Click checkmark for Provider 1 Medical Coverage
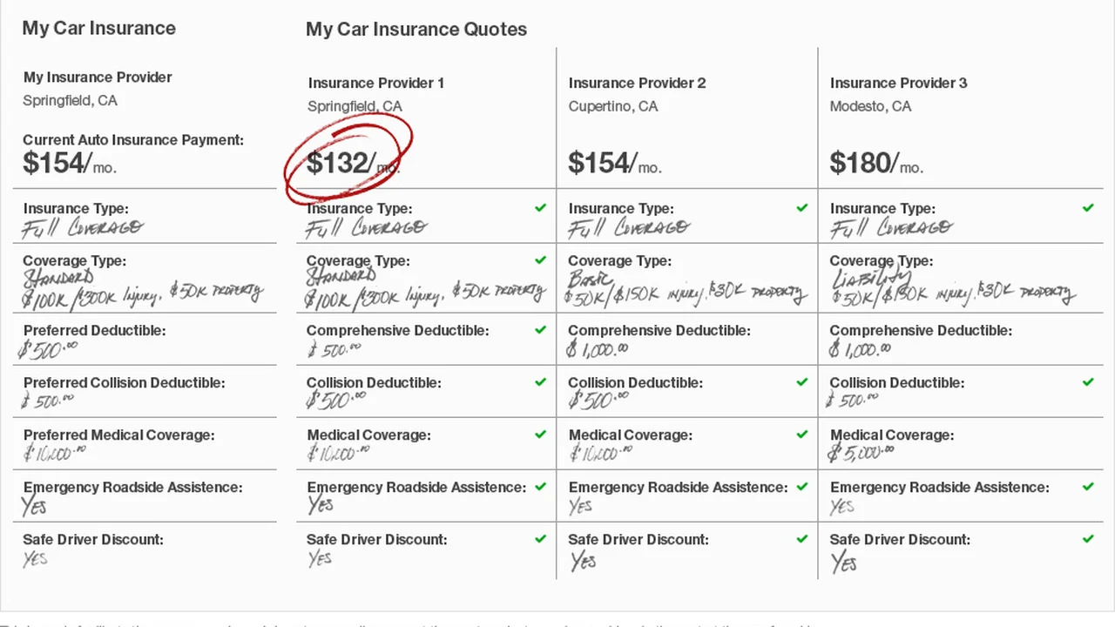Image resolution: width=1115 pixels, height=627 pixels. [x=540, y=435]
